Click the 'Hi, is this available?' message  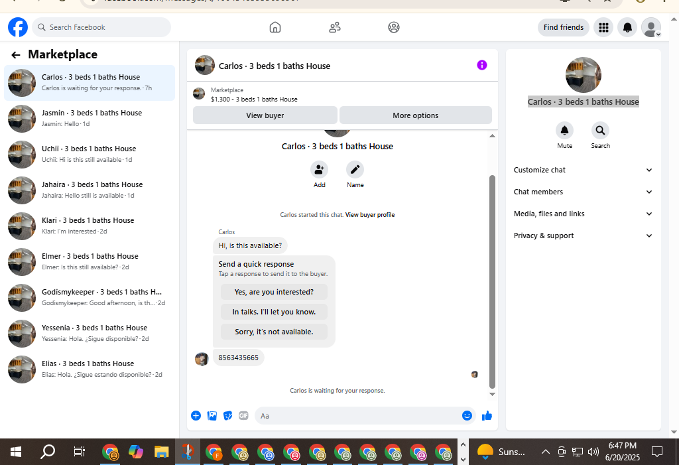250,245
